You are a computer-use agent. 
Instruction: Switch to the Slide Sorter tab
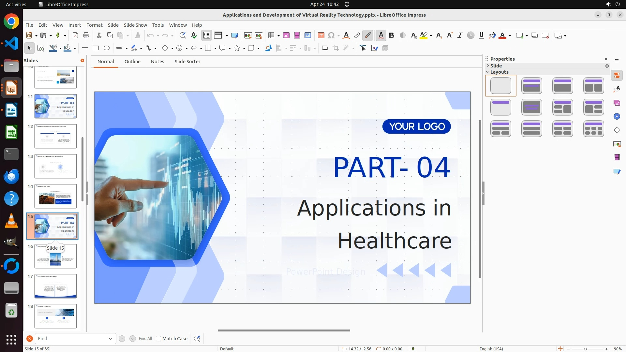coord(187,62)
